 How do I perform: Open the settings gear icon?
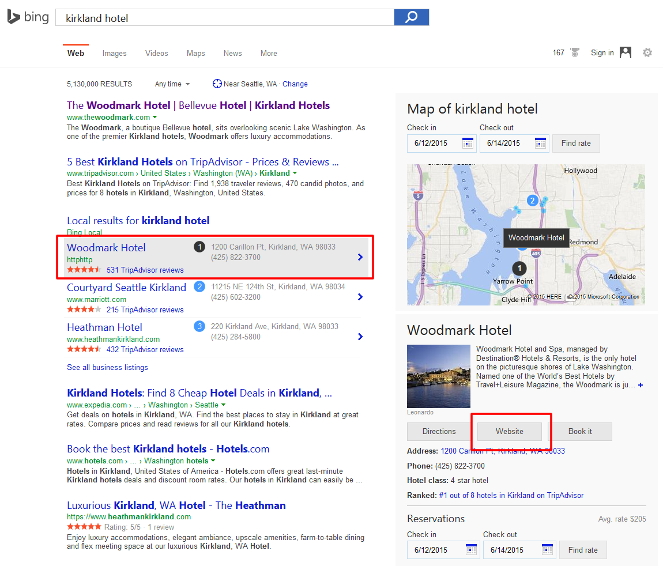point(647,52)
